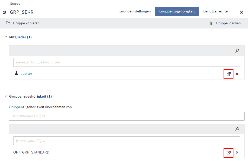
Task: Select the active Gruppenzugehörigkeit tab
Action: [177, 11]
